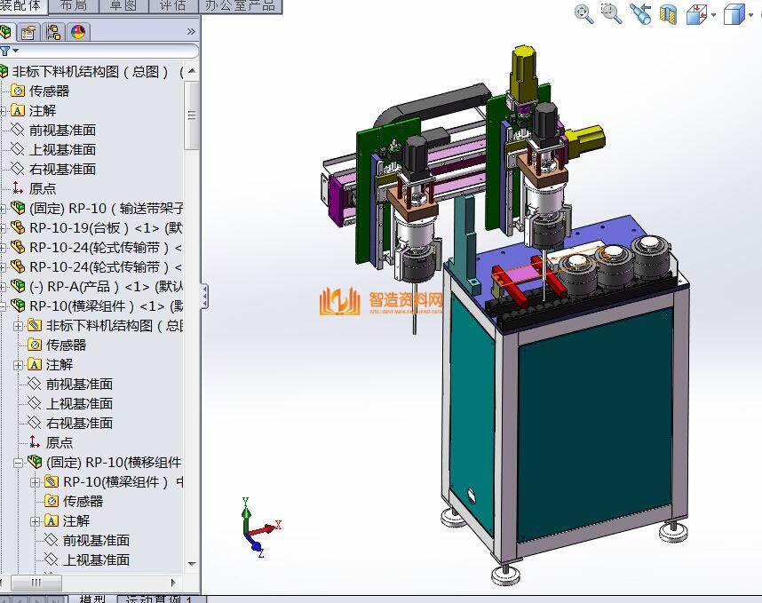Click the Zoom to Fit icon
The image size is (762, 603).
[583, 13]
